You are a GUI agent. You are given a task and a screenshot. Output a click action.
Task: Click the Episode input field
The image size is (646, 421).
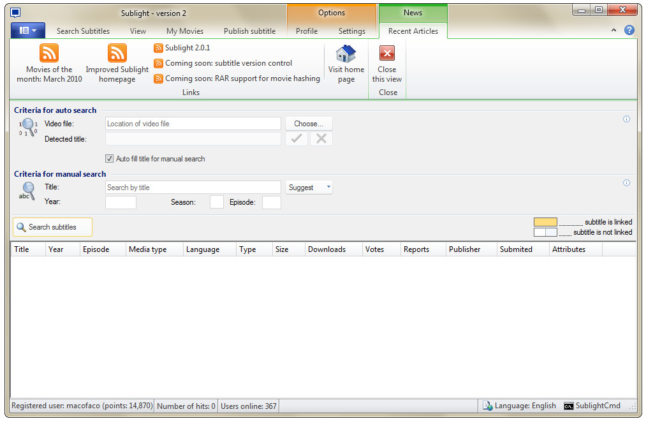[272, 202]
